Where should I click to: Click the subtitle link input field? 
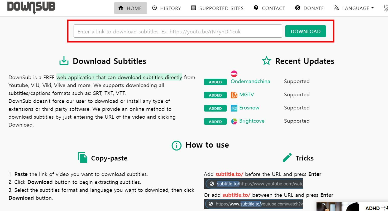pyautogui.click(x=178, y=31)
